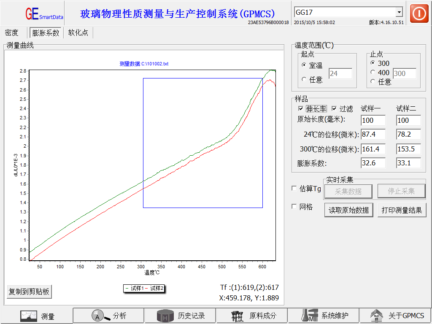Select the 室温 start point radio
Image resolution: width=432 pixels, height=324 pixels.
(x=304, y=65)
